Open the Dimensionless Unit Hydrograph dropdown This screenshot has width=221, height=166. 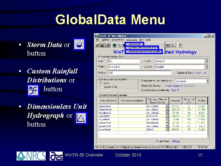(x=207, y=81)
